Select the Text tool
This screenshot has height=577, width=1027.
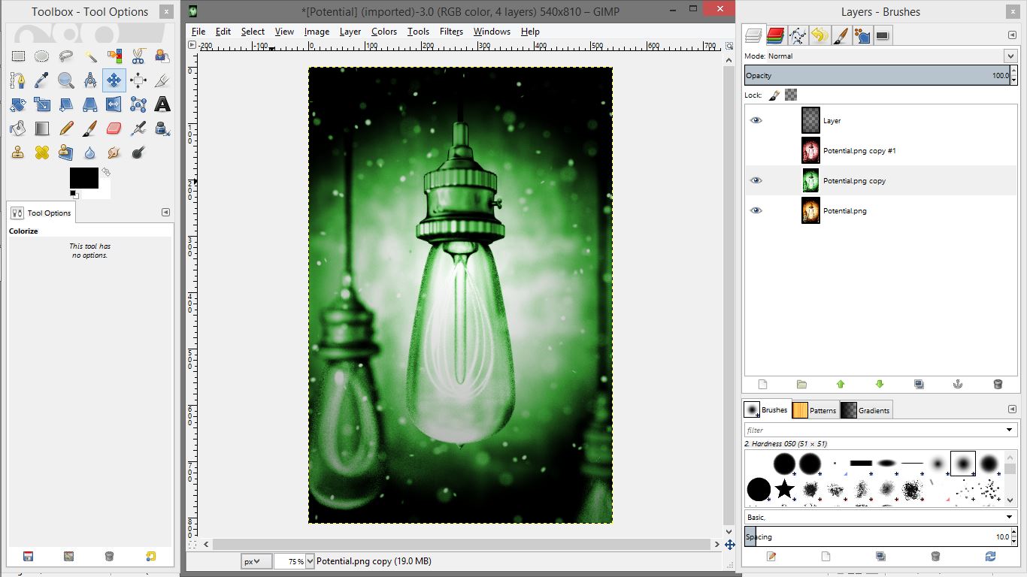(162, 104)
